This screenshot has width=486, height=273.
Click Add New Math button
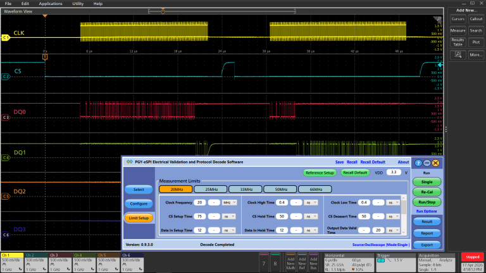(x=290, y=263)
